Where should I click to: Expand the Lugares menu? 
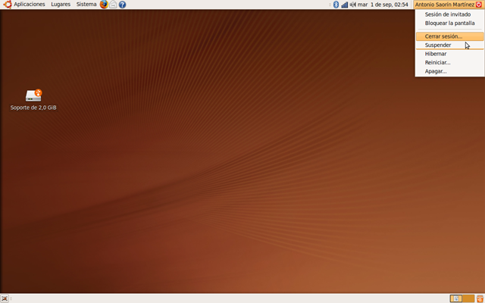61,5
